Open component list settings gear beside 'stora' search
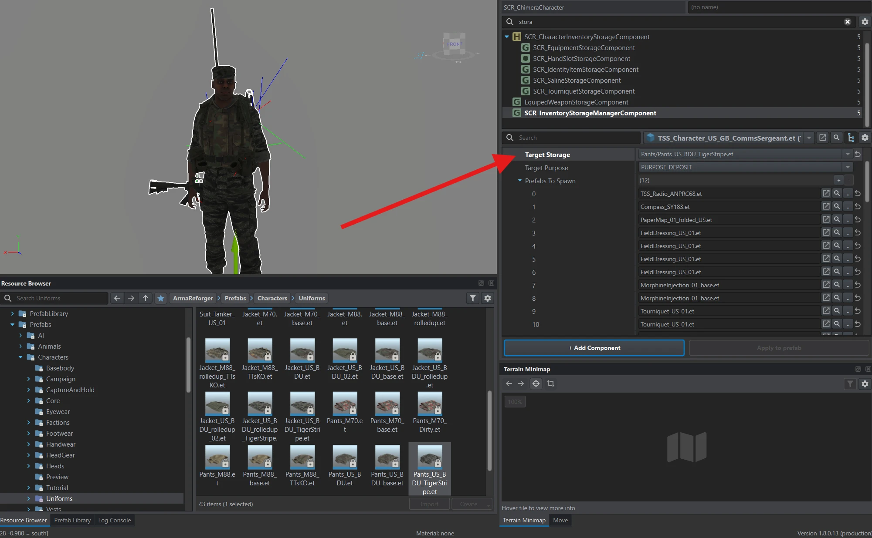 (865, 22)
